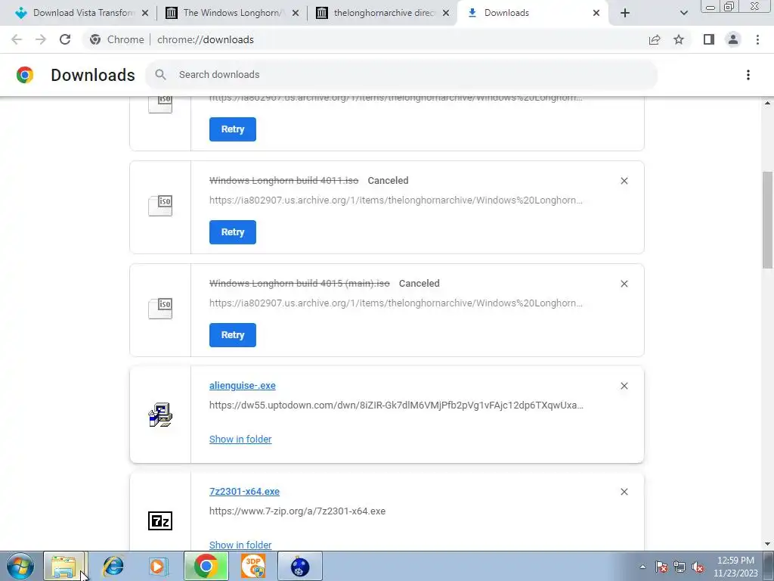The height and width of the screenshot is (581, 774).
Task: Click the 7-zip.org download URL
Action: (x=297, y=511)
